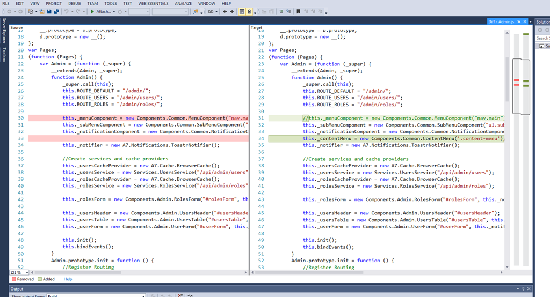The height and width of the screenshot is (297, 550).
Task: Pin the Diff - Admin.js tab
Action: tap(519, 22)
